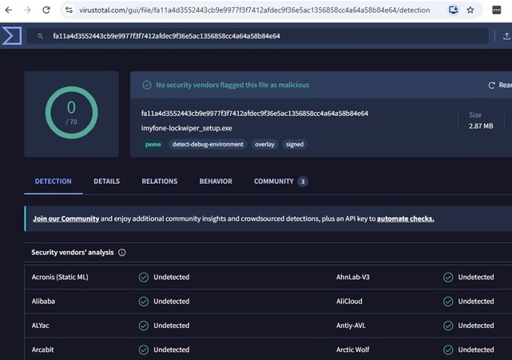Select the DETECTION tab

point(54,182)
